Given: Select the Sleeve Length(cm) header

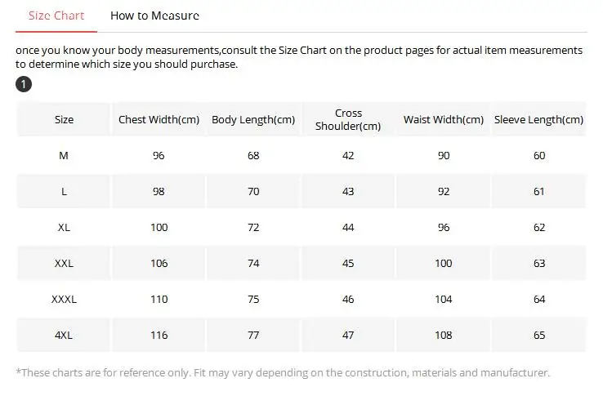Looking at the screenshot, I should click(538, 119).
